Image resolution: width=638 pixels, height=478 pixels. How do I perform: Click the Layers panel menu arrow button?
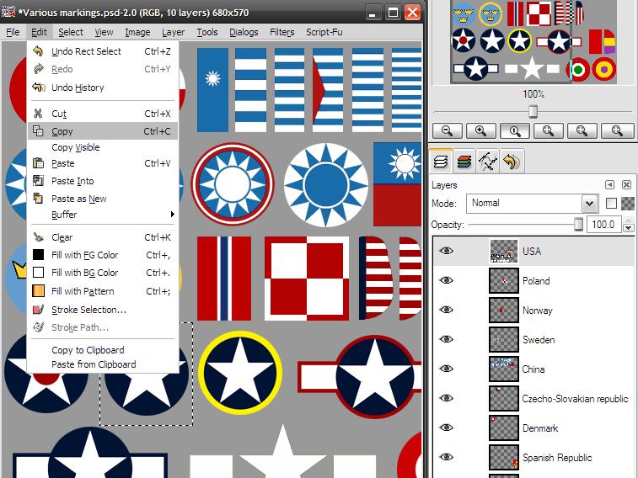(x=609, y=185)
